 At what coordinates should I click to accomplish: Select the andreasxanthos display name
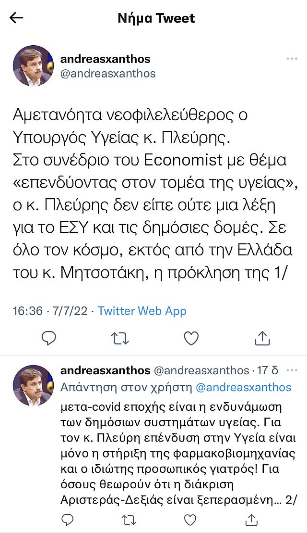click(x=105, y=59)
